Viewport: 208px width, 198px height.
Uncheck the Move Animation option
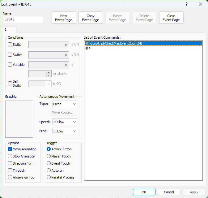pos(10,149)
